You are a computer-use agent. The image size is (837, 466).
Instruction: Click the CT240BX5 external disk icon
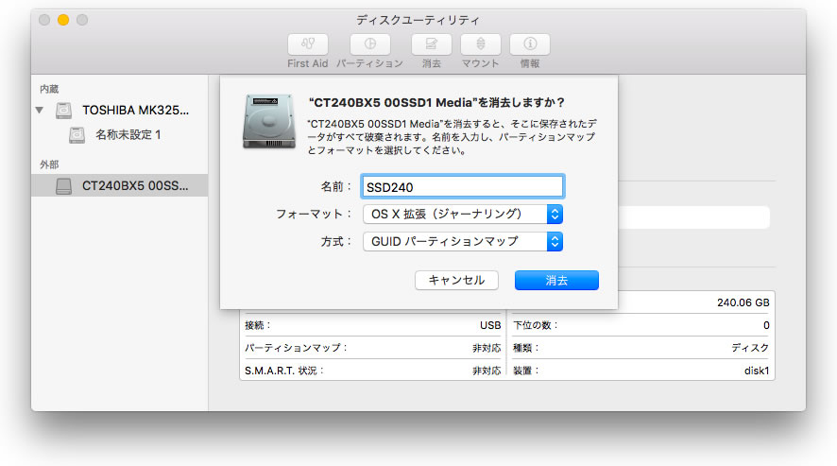pyautogui.click(x=64, y=186)
